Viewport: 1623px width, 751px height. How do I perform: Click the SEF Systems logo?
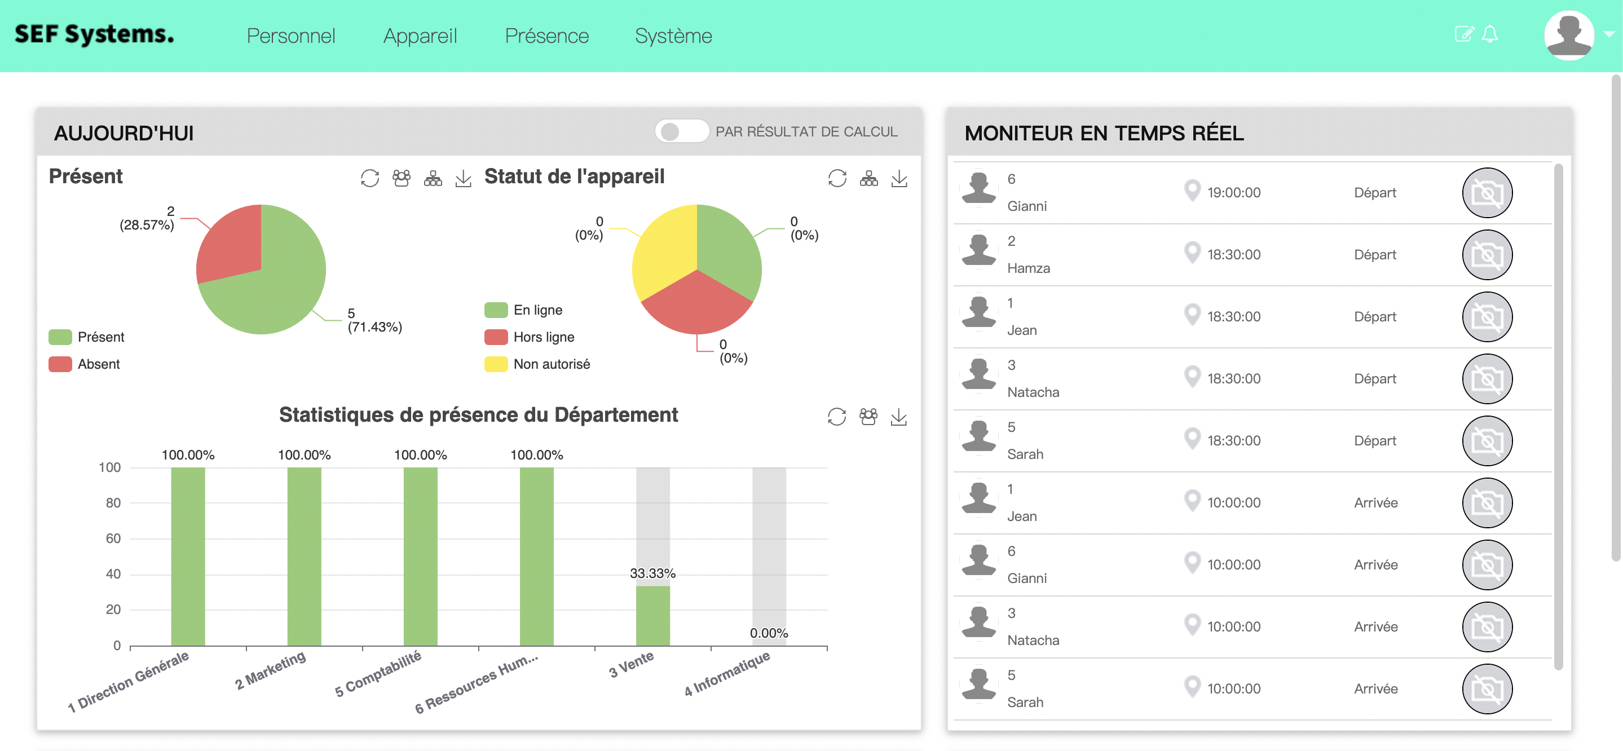coord(93,34)
